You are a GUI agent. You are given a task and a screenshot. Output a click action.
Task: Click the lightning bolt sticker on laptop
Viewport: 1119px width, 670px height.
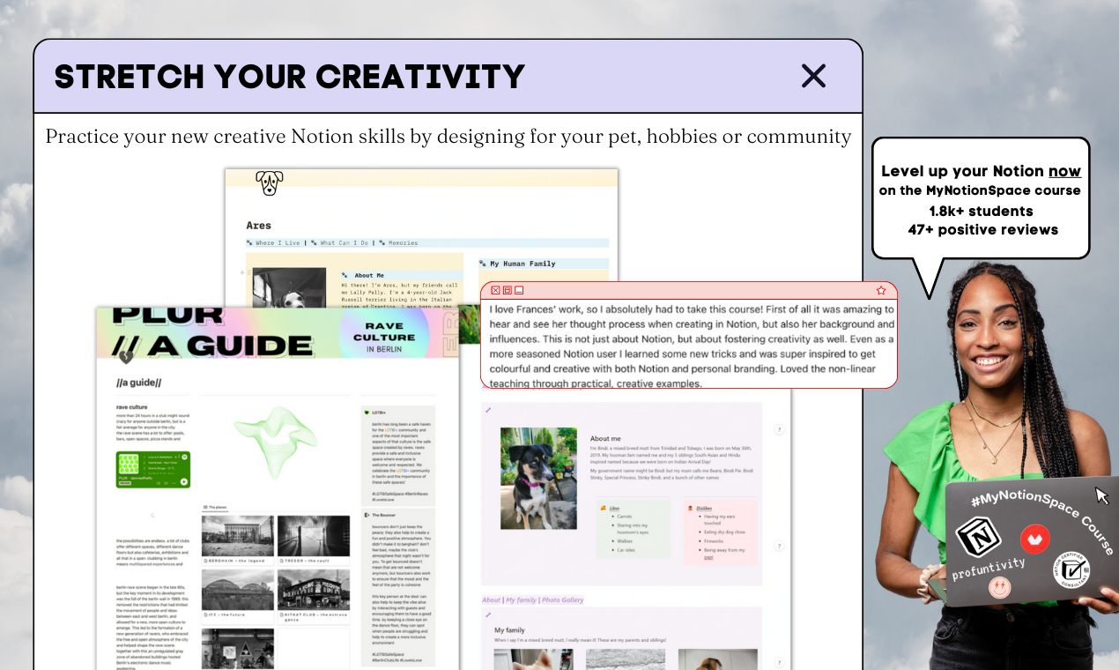[x=999, y=588]
